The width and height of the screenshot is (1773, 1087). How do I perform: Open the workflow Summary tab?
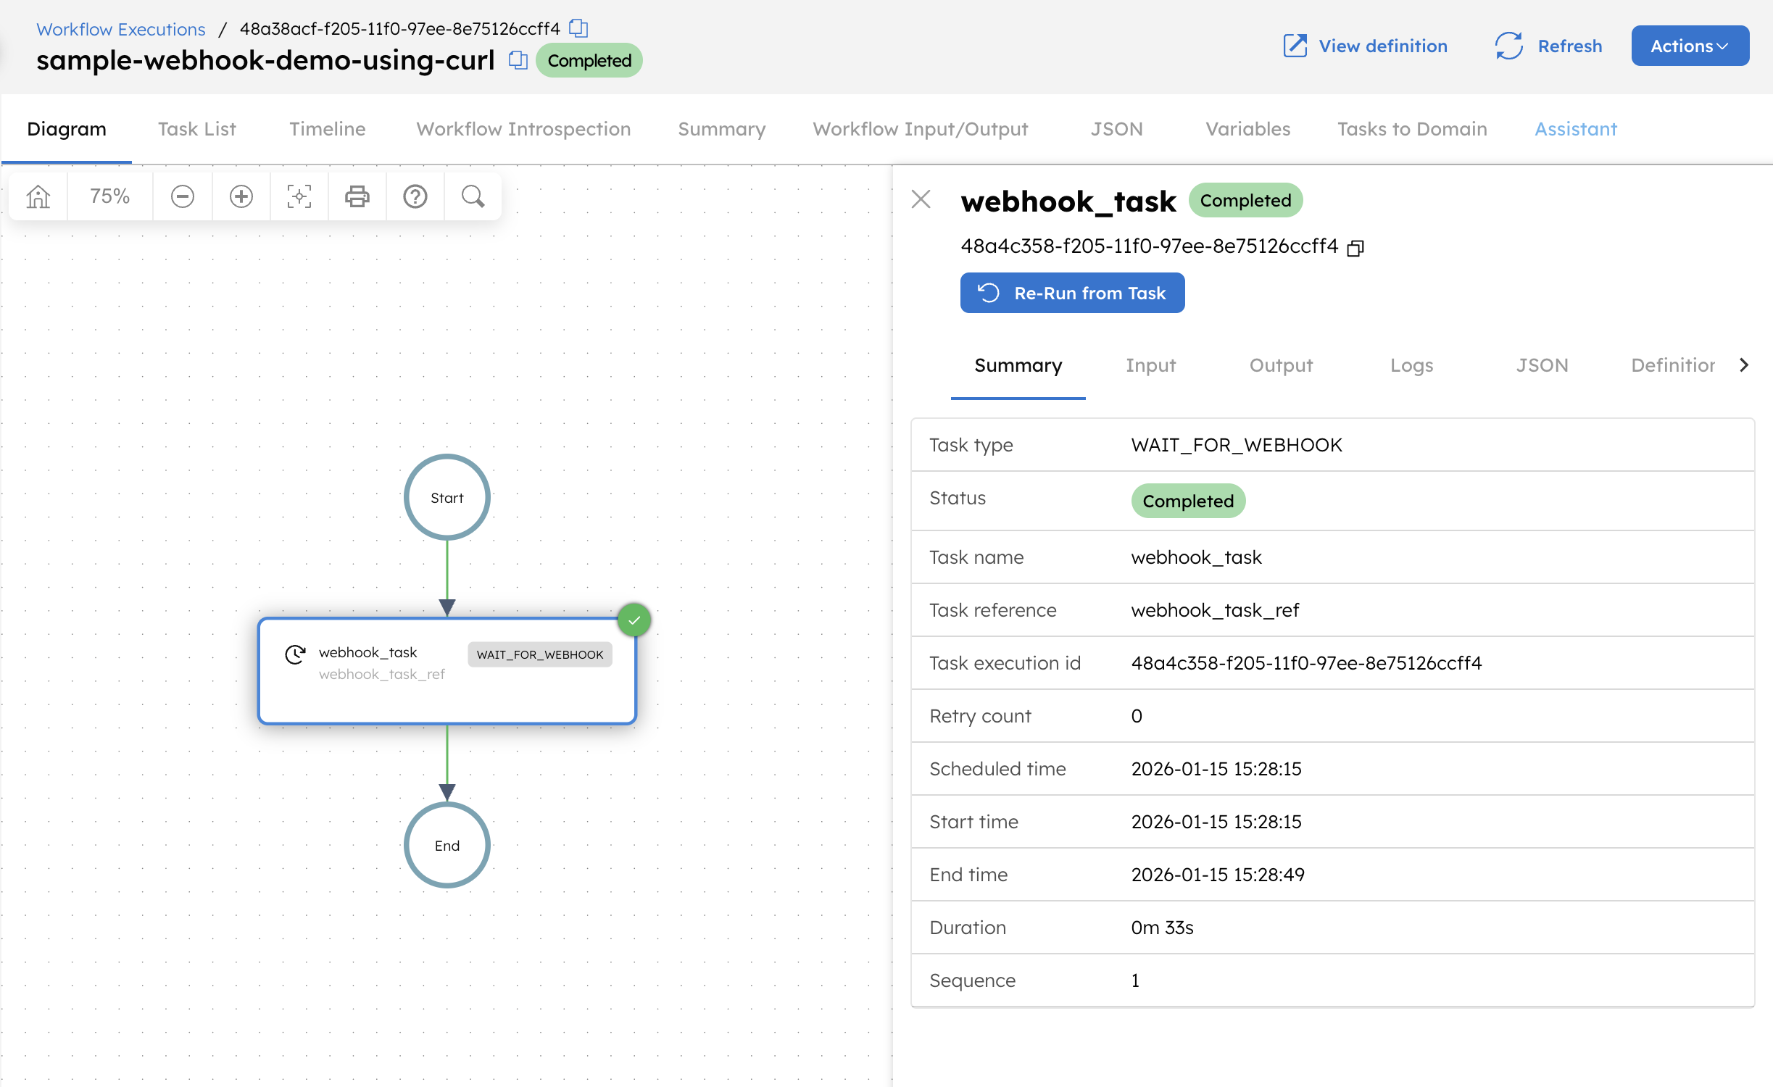(x=722, y=129)
